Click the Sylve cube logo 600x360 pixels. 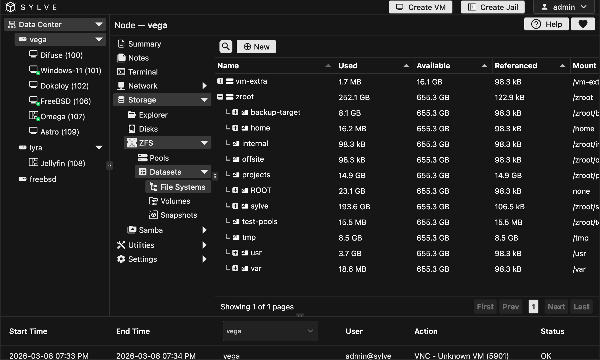pos(11,7)
